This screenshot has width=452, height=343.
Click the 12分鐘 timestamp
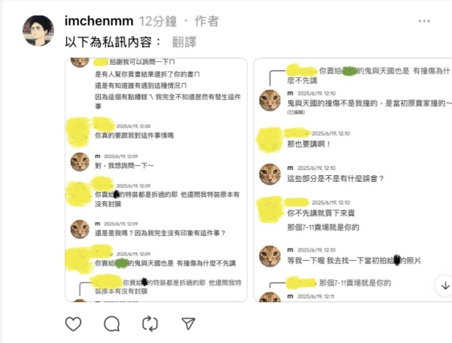(x=158, y=22)
